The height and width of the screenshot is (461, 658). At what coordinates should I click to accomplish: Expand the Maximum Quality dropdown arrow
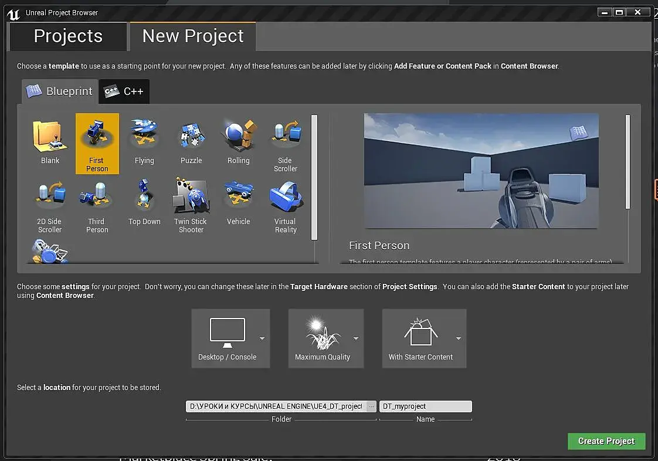356,338
